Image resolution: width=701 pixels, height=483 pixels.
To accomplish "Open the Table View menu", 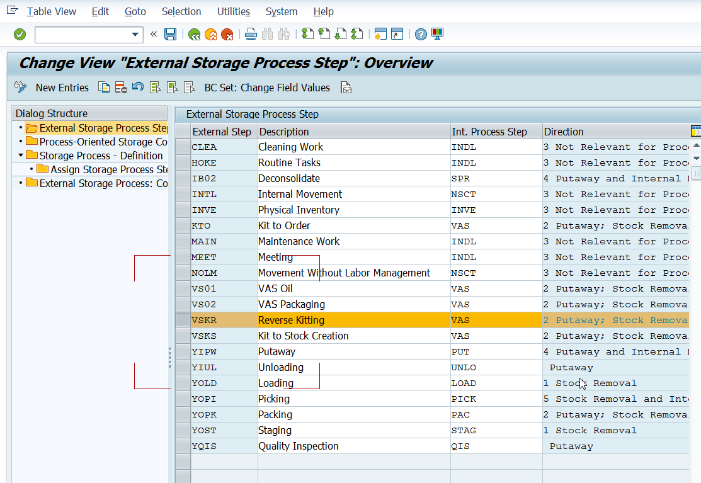I will click(52, 11).
